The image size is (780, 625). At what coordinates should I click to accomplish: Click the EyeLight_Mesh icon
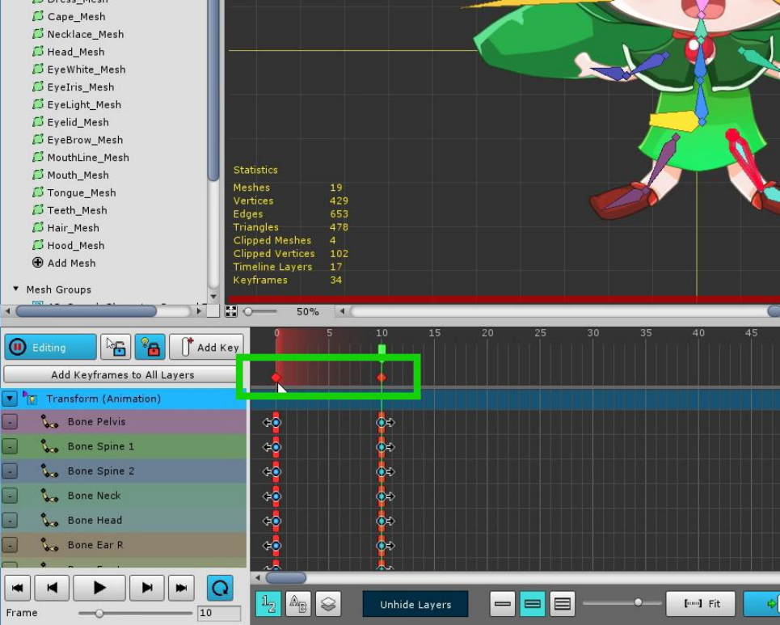pyautogui.click(x=38, y=104)
